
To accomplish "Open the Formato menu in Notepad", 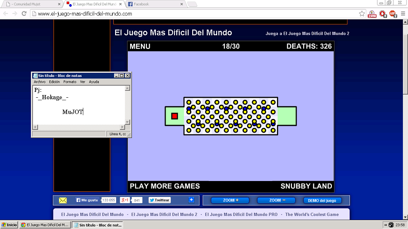I will (x=70, y=82).
